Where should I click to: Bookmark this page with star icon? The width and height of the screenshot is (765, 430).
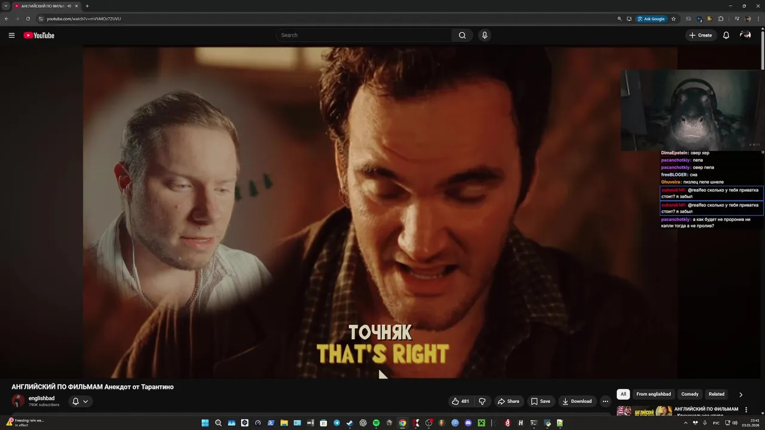[674, 19]
